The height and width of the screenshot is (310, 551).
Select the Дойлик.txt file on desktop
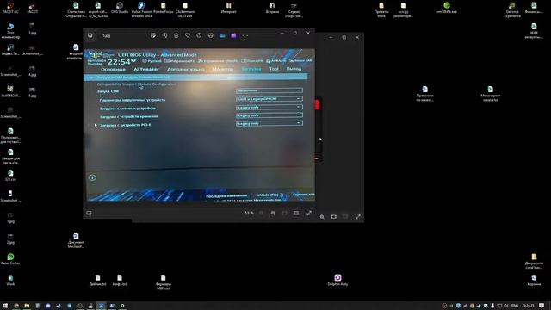[97, 280]
